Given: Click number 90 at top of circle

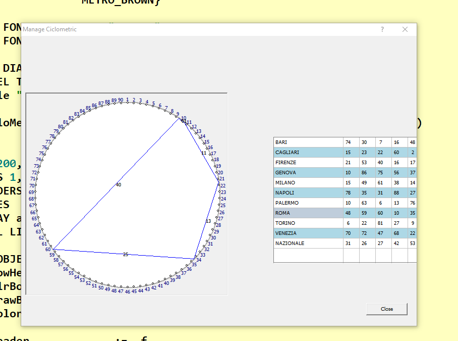Looking at the screenshot, I should click(x=121, y=100).
